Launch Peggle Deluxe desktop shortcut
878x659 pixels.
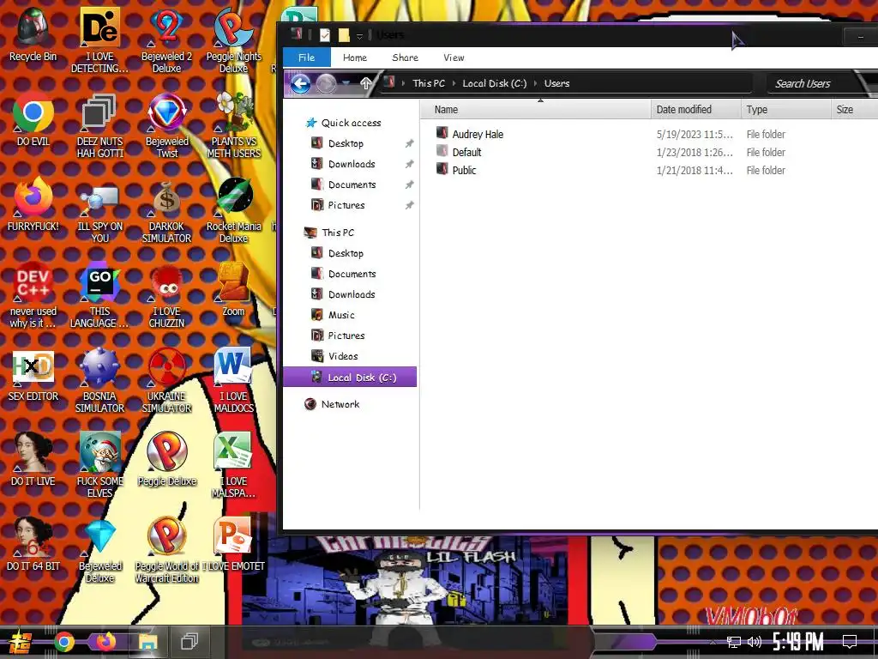coord(166,460)
